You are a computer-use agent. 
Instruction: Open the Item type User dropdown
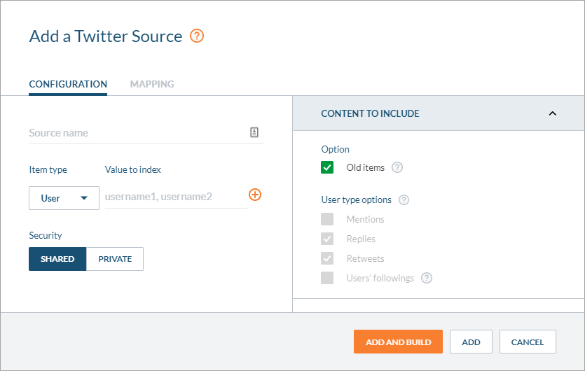(x=64, y=198)
